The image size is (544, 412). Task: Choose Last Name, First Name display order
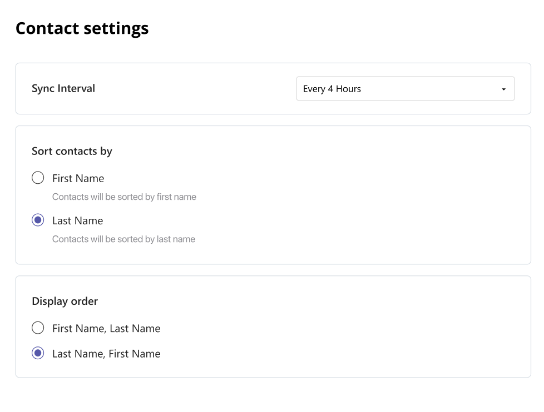pos(38,353)
